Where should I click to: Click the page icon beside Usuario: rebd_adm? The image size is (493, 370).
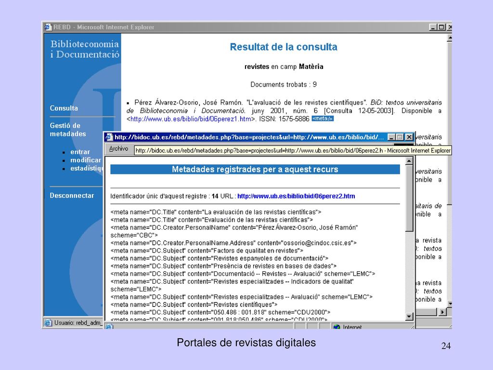pos(48,323)
